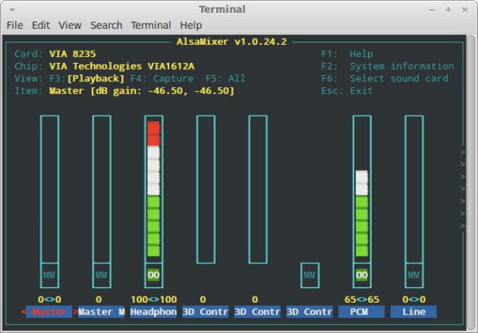Open the Help menu
Image resolution: width=478 pixels, height=333 pixels.
[x=191, y=25]
